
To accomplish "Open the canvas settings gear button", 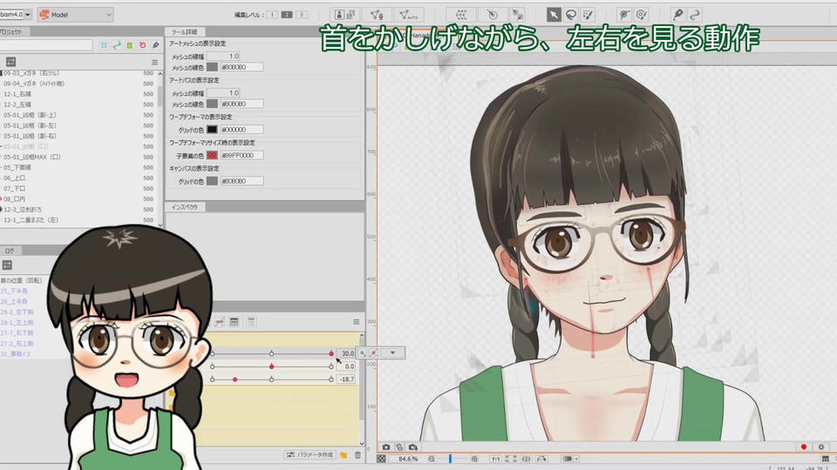I will click(821, 447).
